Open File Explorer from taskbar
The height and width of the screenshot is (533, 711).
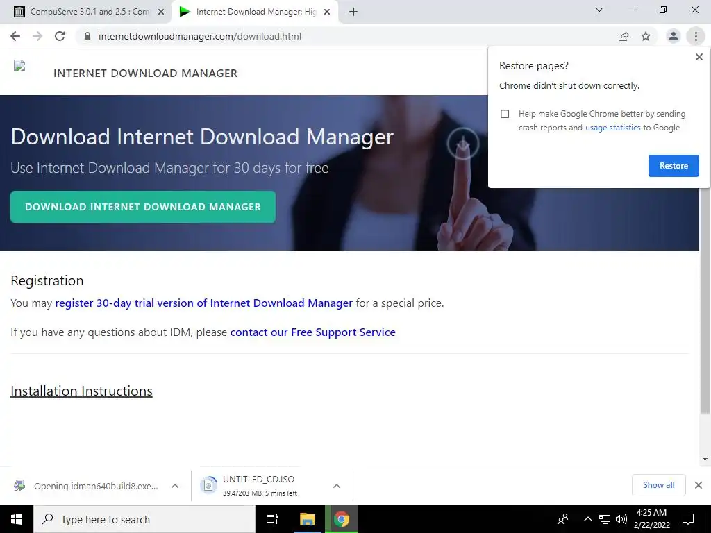(307, 519)
